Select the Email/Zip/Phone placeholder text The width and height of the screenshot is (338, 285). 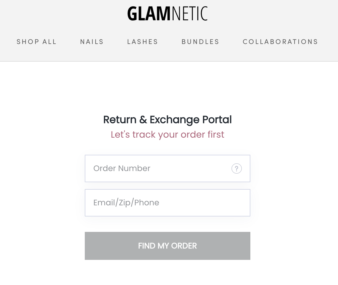click(126, 203)
